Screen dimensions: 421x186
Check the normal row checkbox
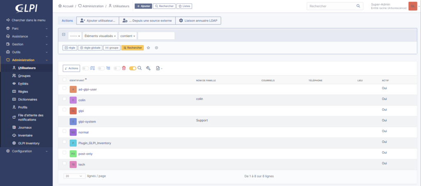point(64,131)
